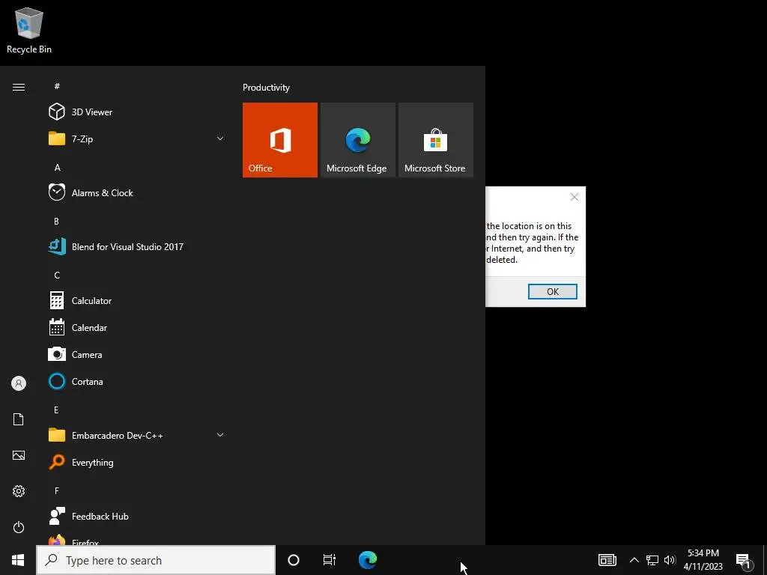Open Feedback Hub

pos(137,516)
